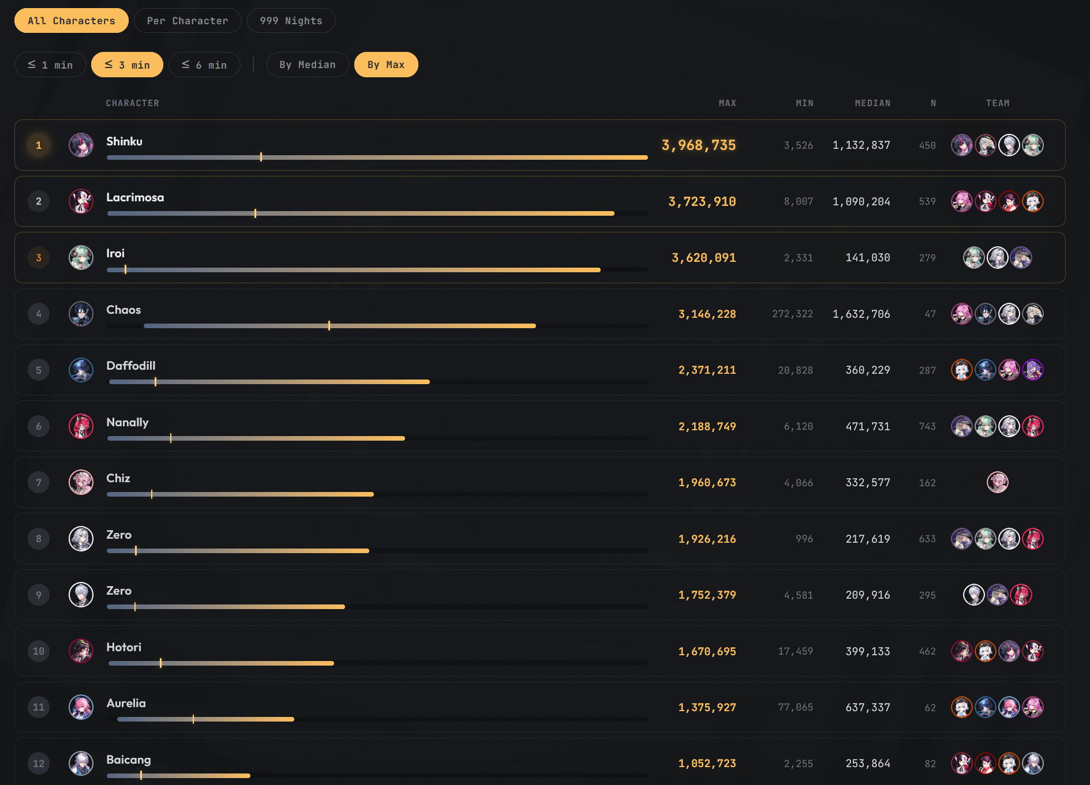Switch to the Per Character tab
The width and height of the screenshot is (1090, 785).
point(188,21)
